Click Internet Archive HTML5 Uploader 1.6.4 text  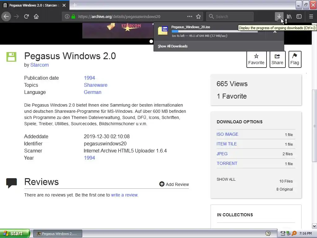tap(125, 151)
